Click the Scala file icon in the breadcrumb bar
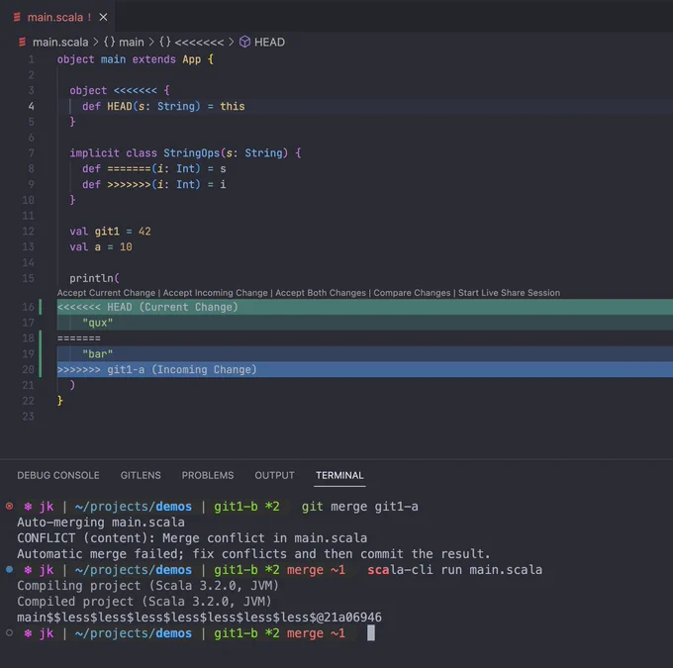This screenshot has width=673, height=668. [22, 43]
